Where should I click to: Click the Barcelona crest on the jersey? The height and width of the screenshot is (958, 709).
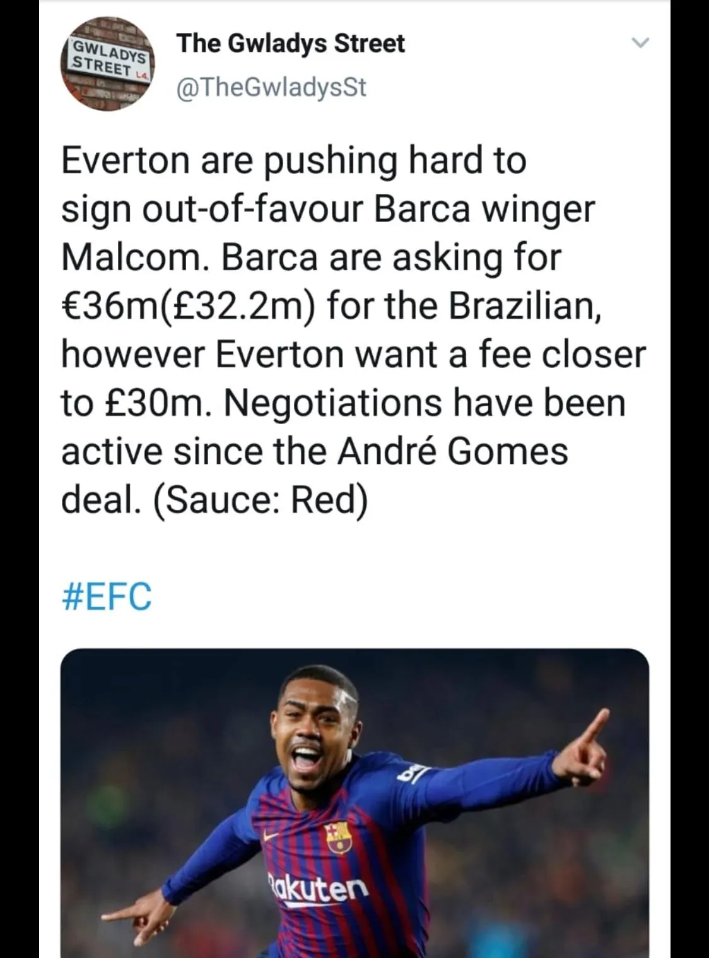[337, 837]
